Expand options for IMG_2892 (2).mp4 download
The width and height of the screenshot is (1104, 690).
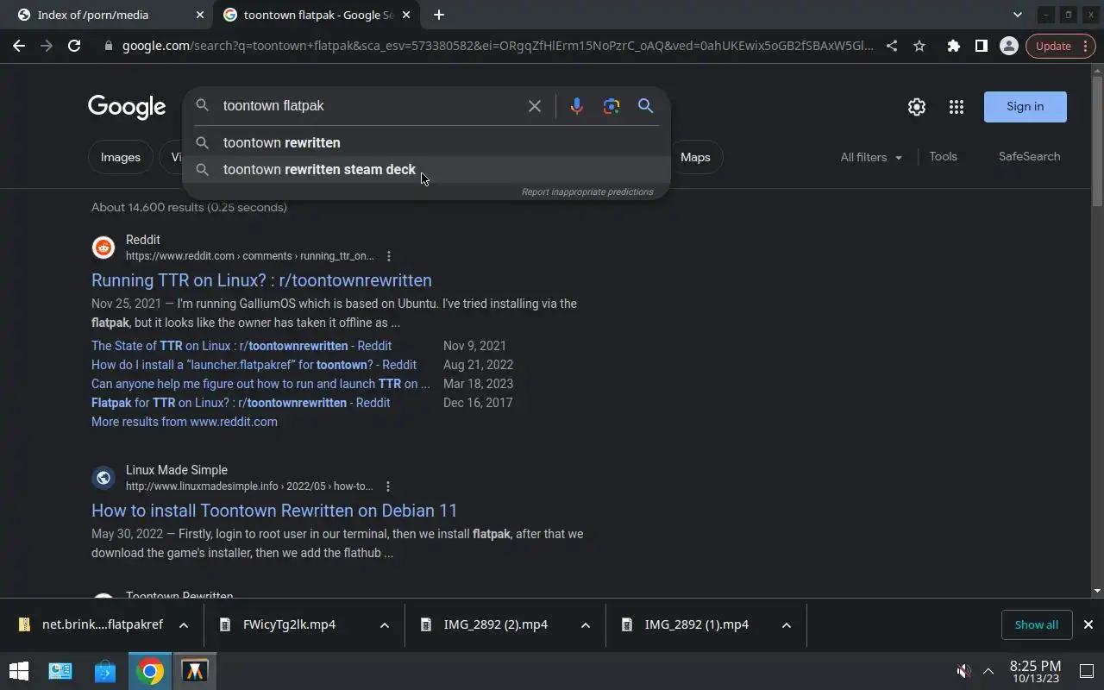point(586,625)
